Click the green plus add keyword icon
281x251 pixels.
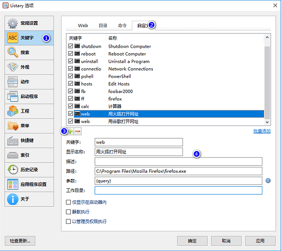(71, 131)
